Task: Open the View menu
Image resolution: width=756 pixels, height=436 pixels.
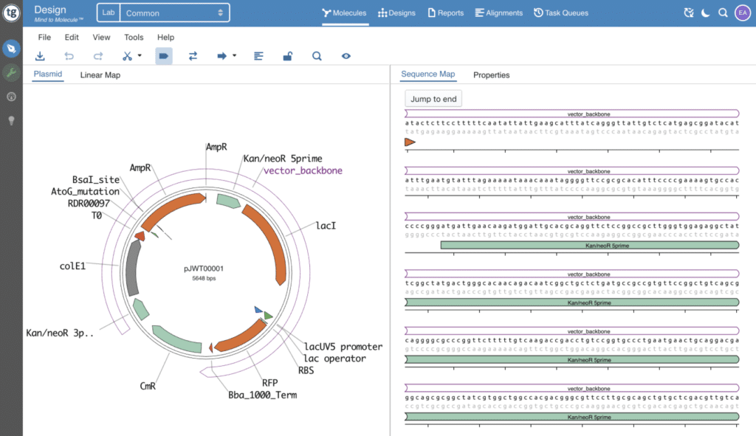Action: point(101,37)
